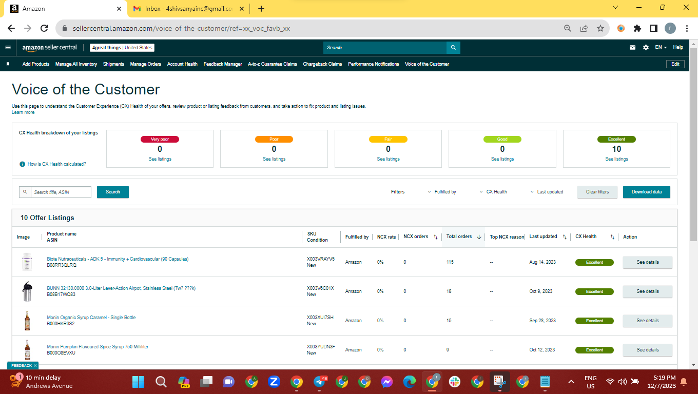Viewport: 698px width, 394px height.
Task: Open the Help link in the header
Action: [678, 47]
